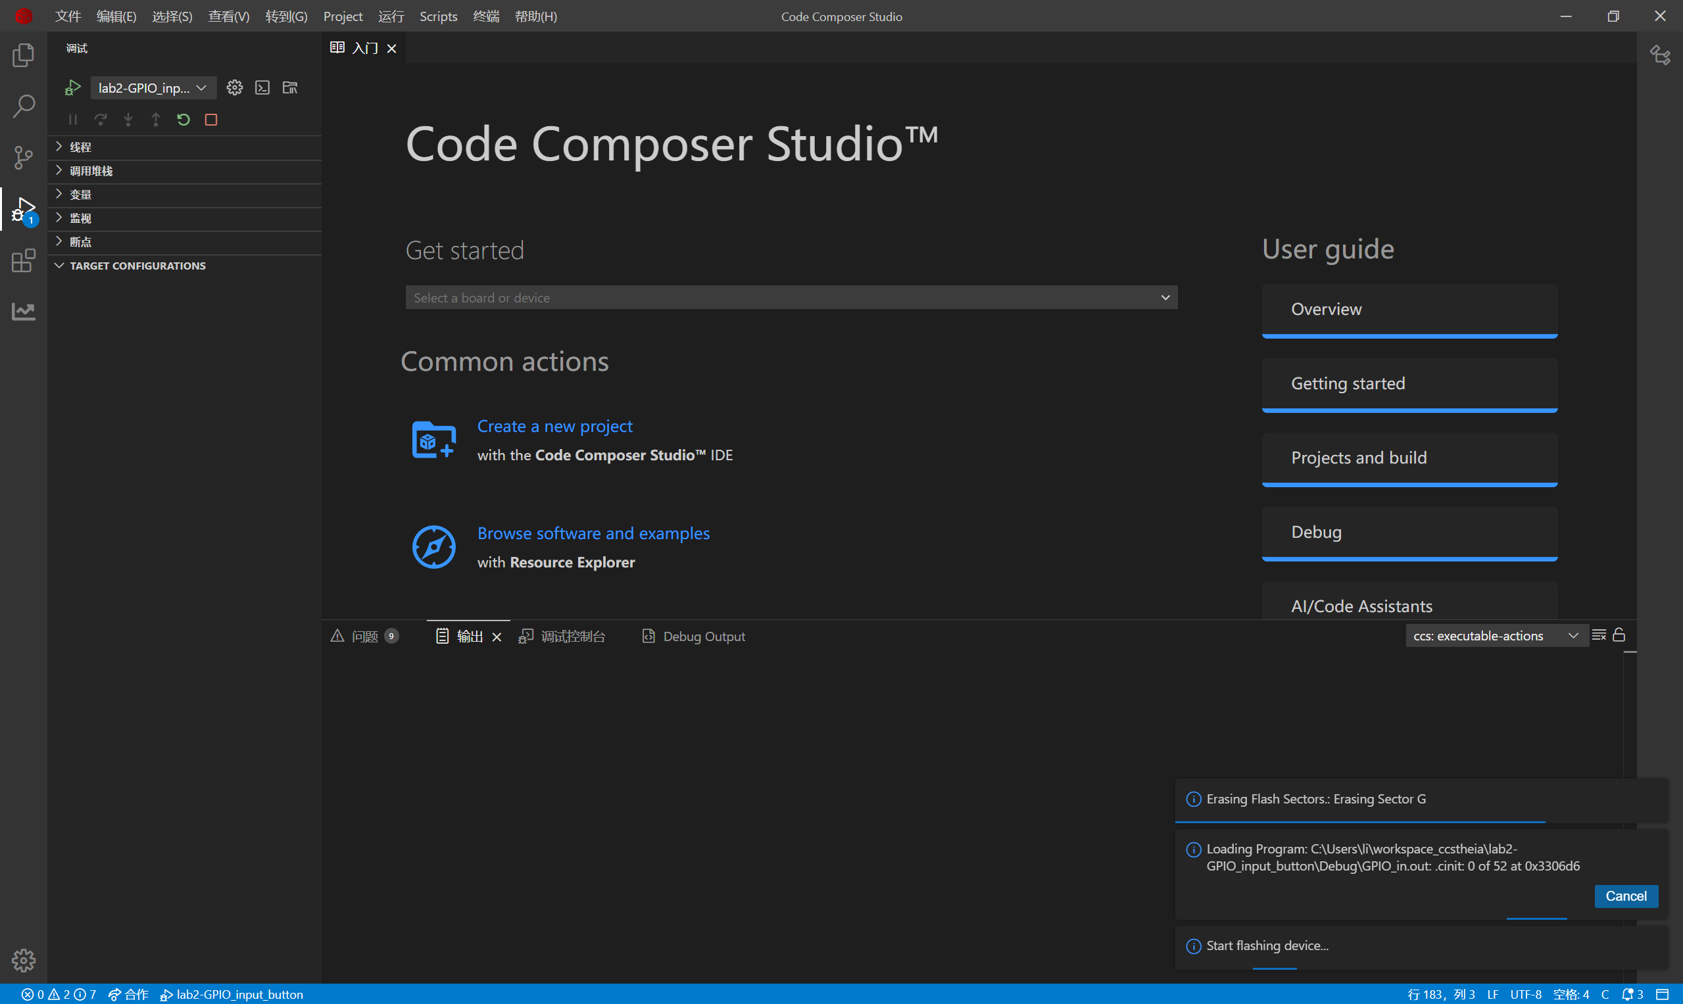Open Manage settings gear at bottom
Image resolution: width=1683 pixels, height=1004 pixels.
click(x=24, y=959)
